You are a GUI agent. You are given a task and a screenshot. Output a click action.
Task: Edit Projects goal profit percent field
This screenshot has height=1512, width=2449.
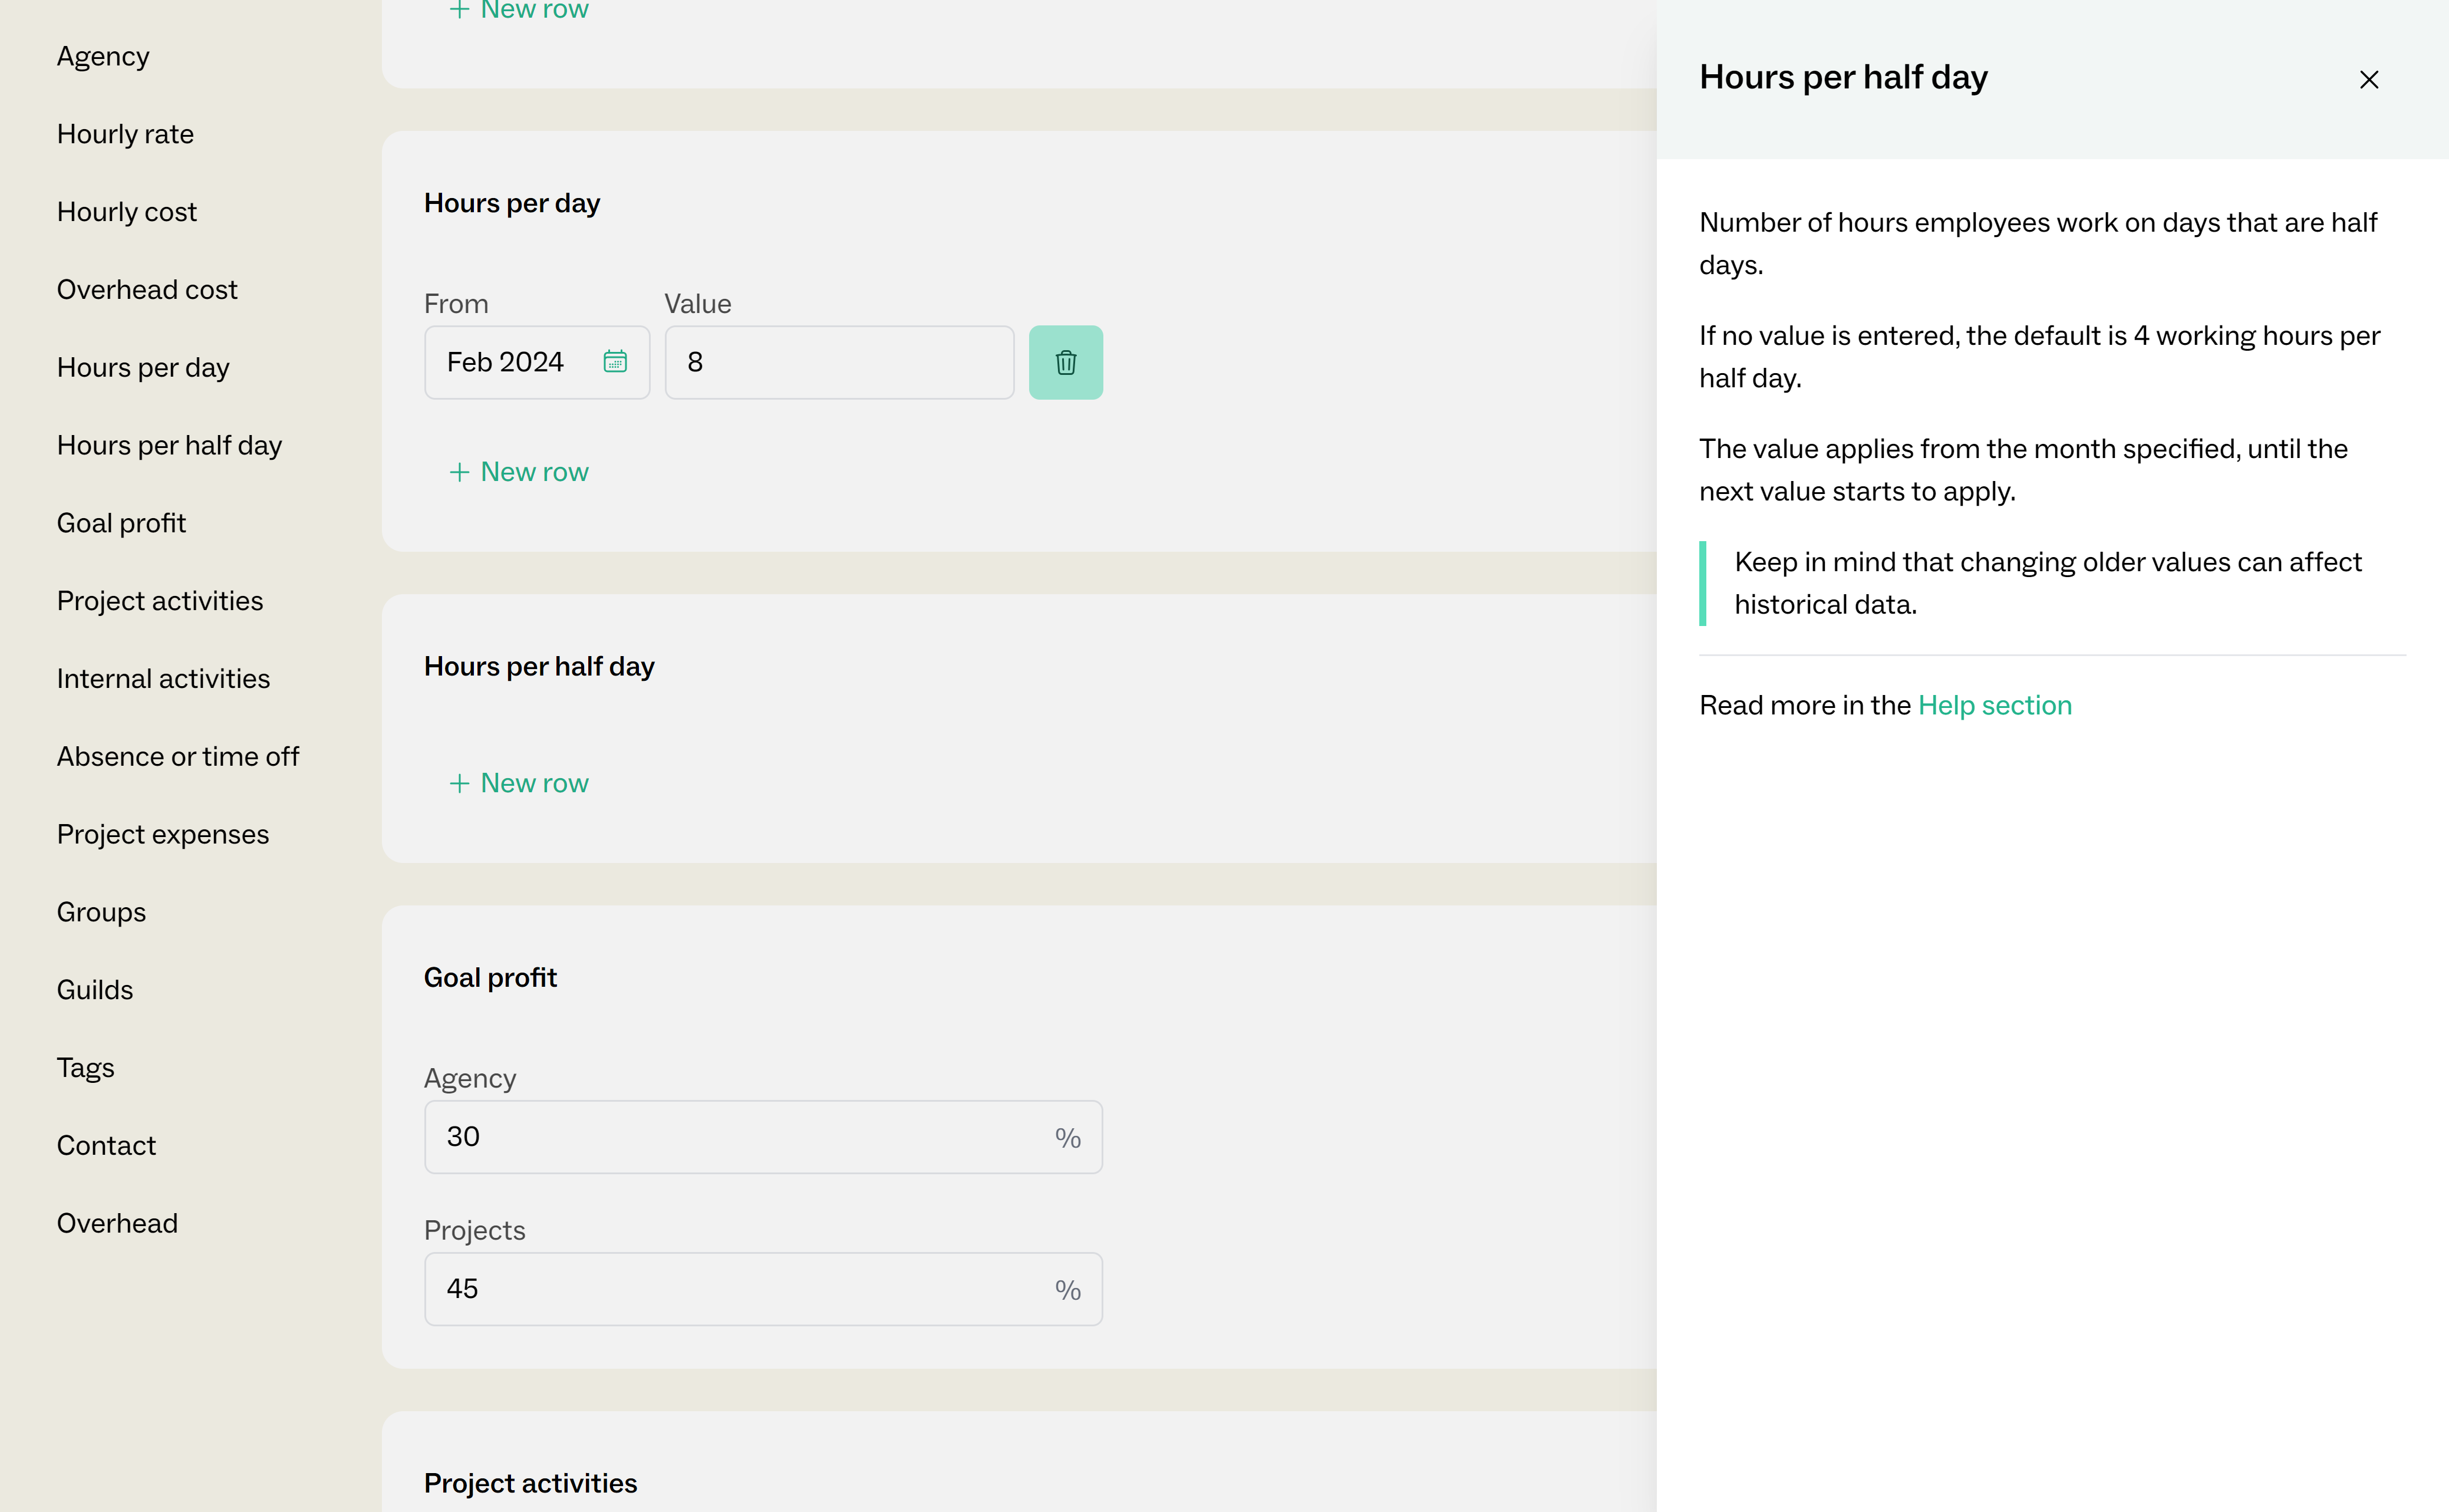click(763, 1289)
